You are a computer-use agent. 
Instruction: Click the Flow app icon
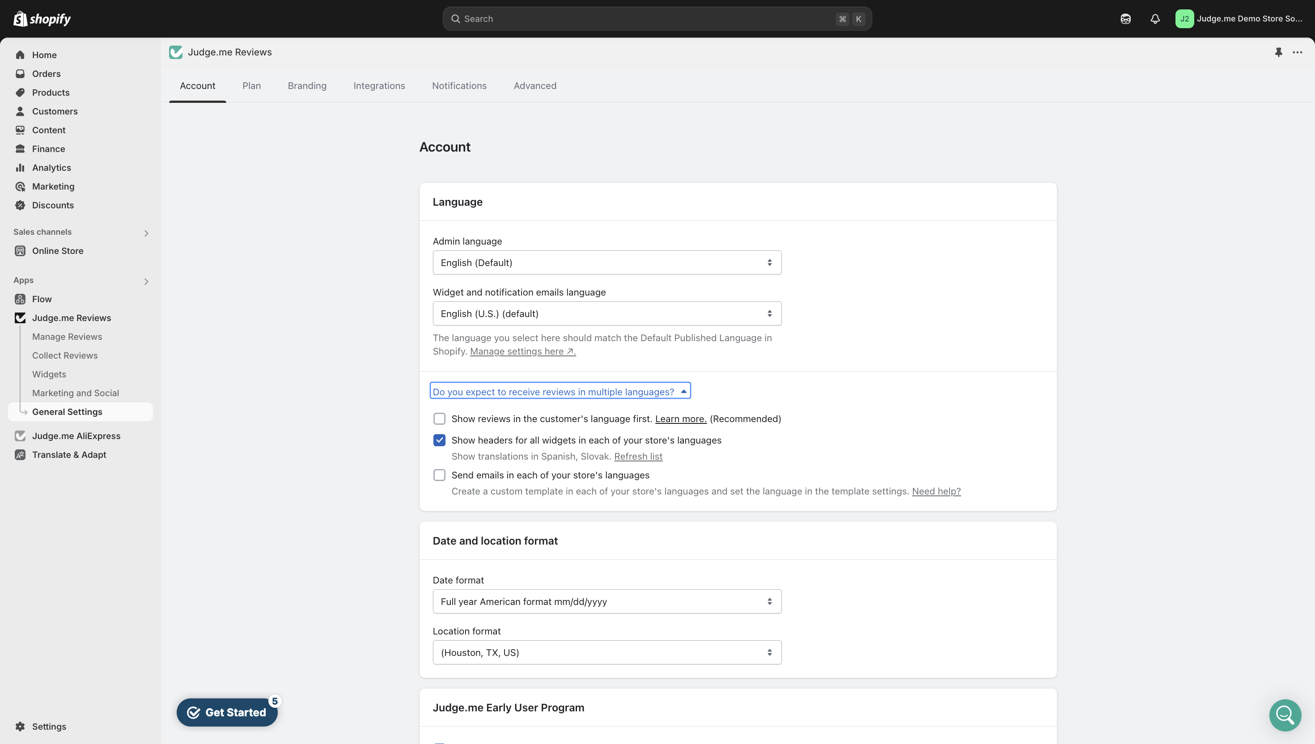20,299
